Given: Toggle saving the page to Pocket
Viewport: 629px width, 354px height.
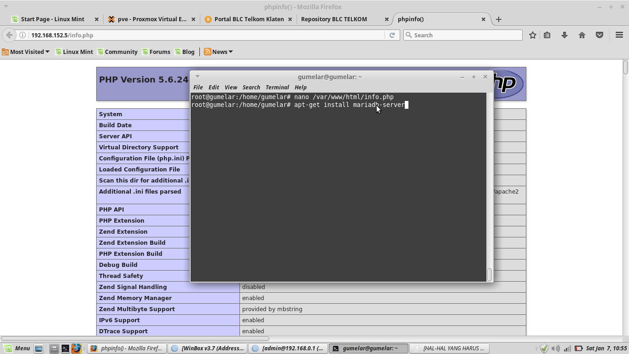Looking at the screenshot, I should click(x=599, y=35).
